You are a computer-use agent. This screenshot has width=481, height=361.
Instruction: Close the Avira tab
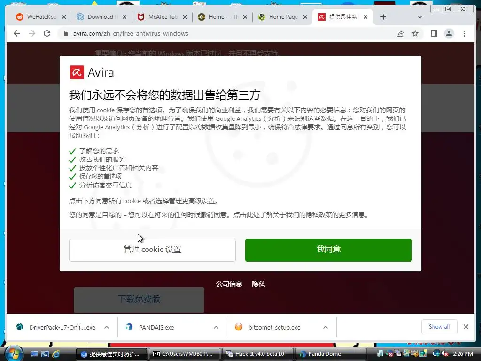point(365,17)
